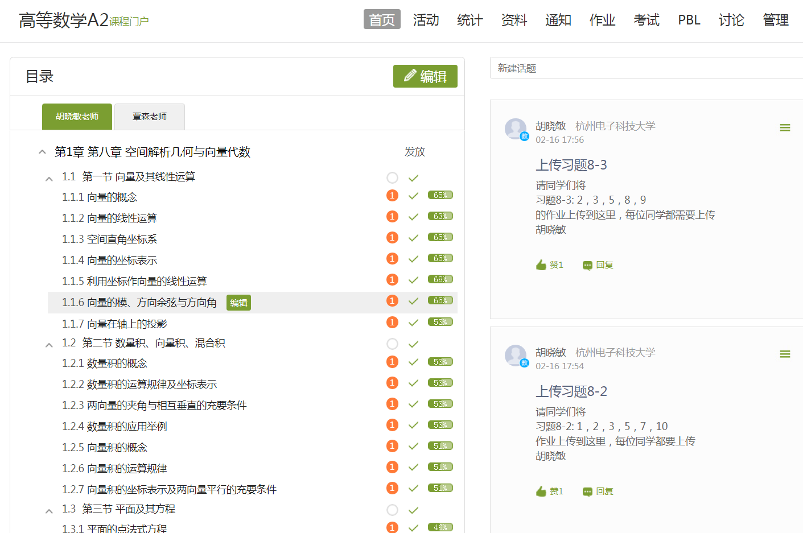
Task: Click the 65% progress bar for 1.1.1
Action: tap(440, 195)
